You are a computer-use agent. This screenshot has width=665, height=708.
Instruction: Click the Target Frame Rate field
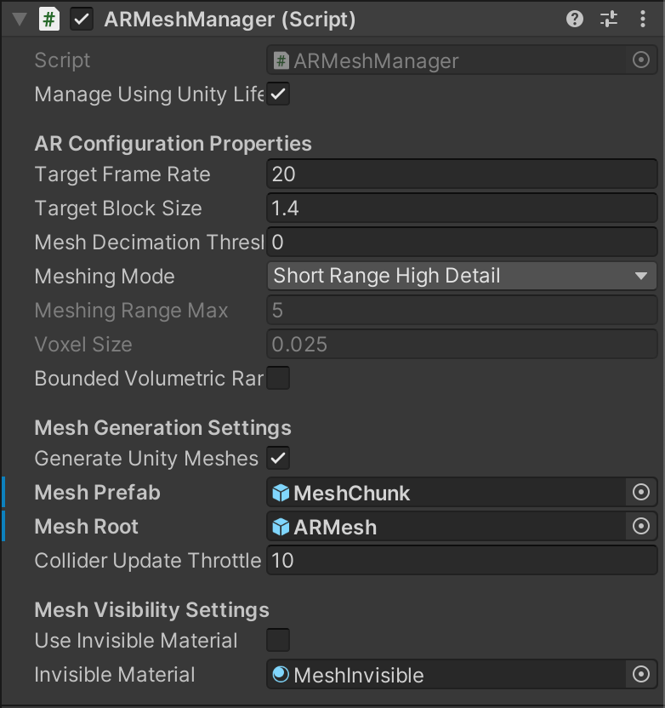(x=461, y=174)
